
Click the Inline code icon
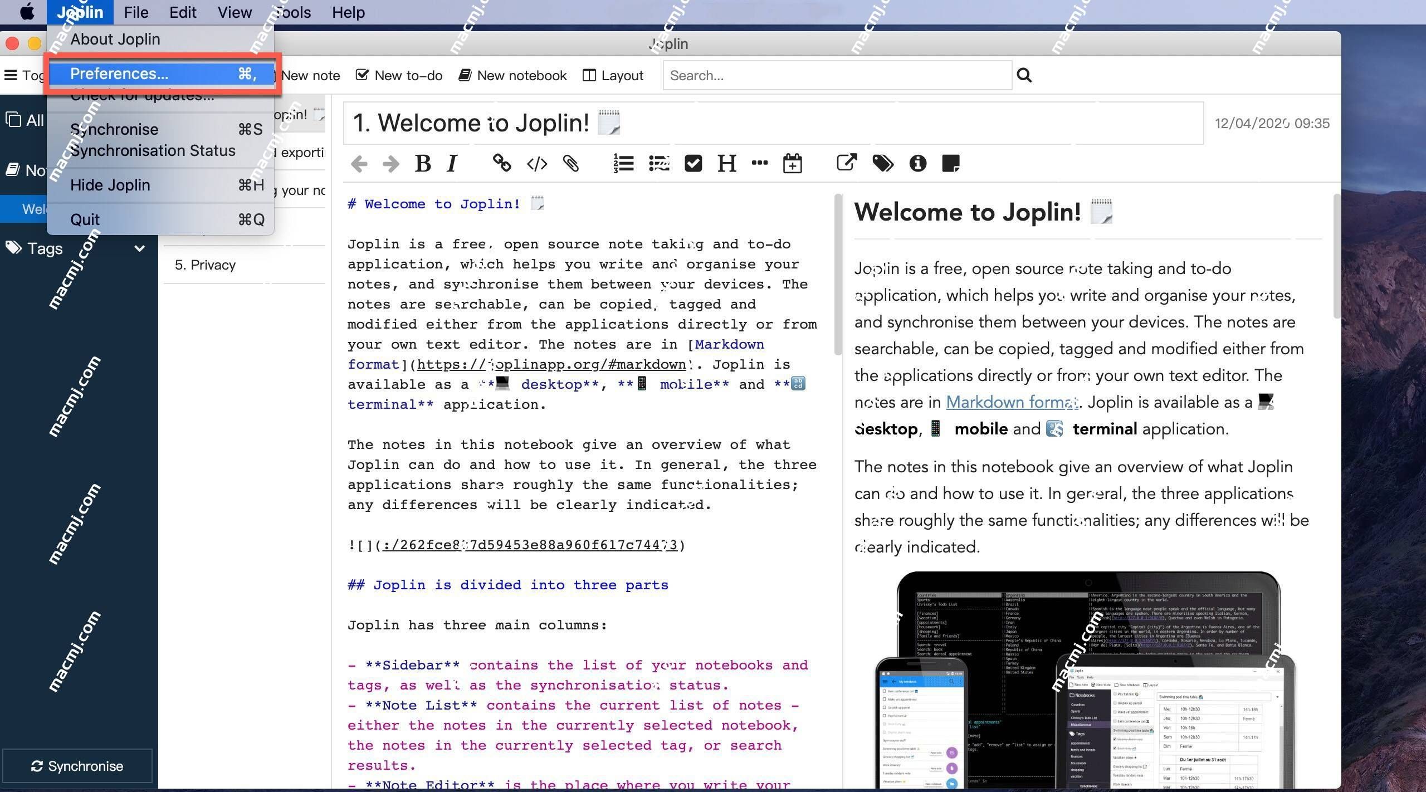(x=535, y=162)
